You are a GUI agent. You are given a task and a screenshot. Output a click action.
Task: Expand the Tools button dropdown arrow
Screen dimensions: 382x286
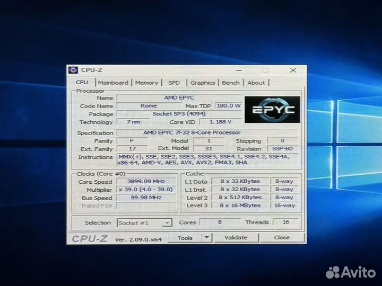(x=207, y=238)
